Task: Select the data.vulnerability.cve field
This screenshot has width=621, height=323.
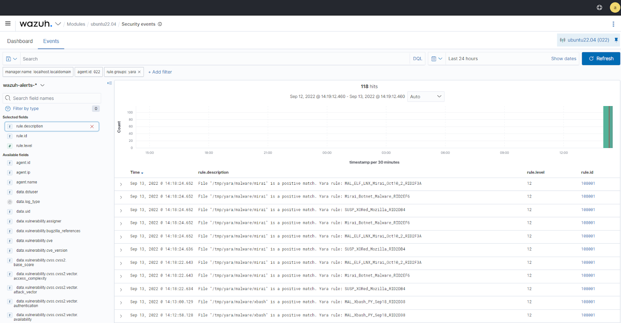Action: click(x=34, y=241)
